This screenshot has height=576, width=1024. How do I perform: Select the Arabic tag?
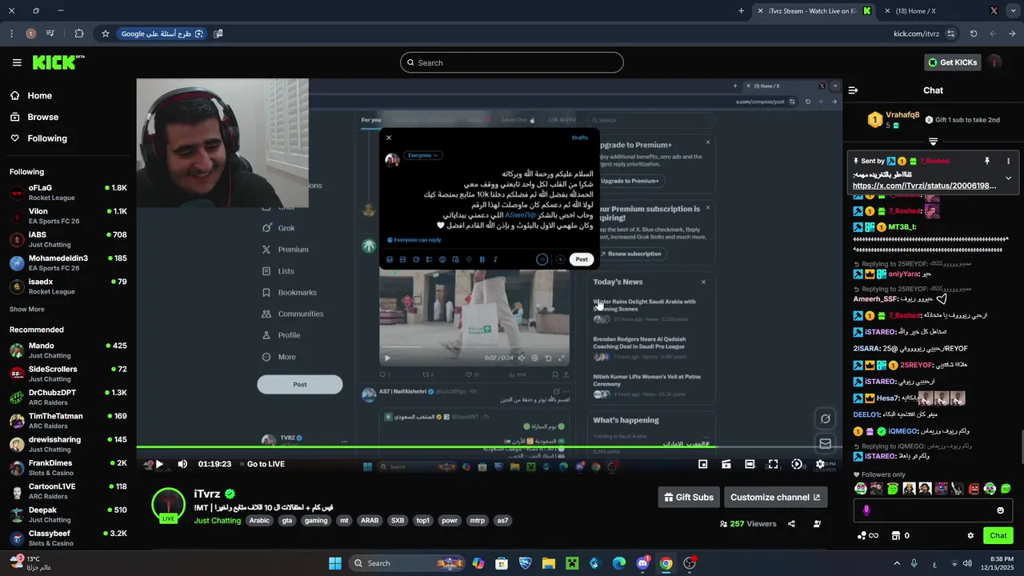[x=259, y=520]
